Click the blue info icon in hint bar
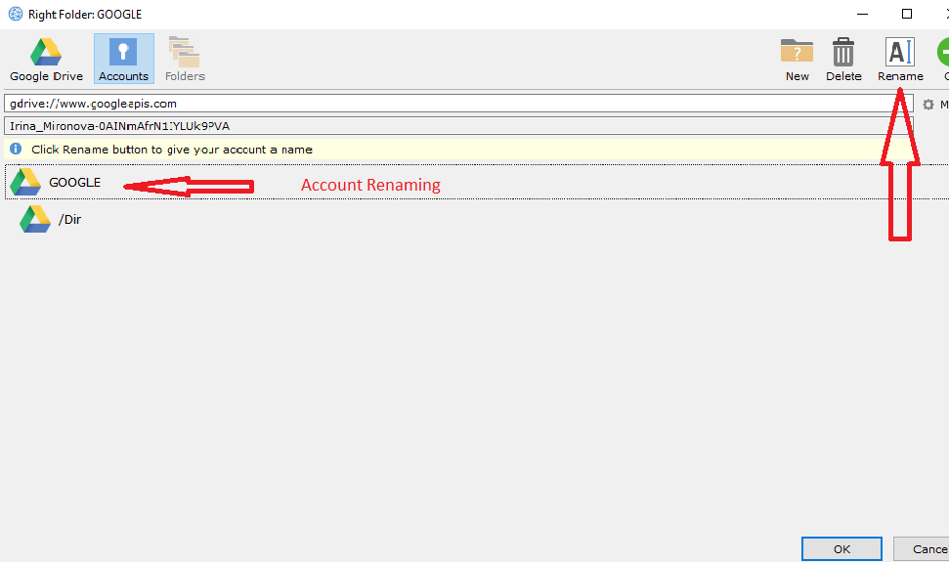The height and width of the screenshot is (562, 949). click(17, 150)
